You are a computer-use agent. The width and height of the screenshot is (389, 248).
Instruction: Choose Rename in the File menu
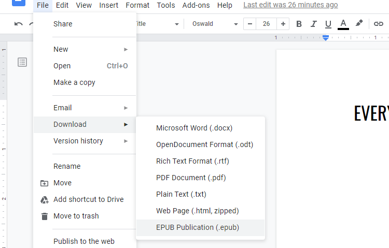[85, 166]
